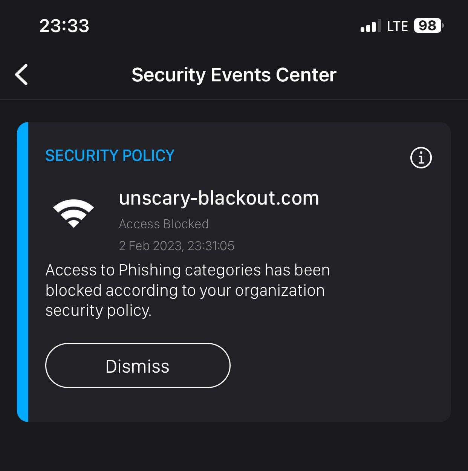This screenshot has width=468, height=471.
Task: Tap the status bar clock showing 23:33
Action: click(64, 26)
